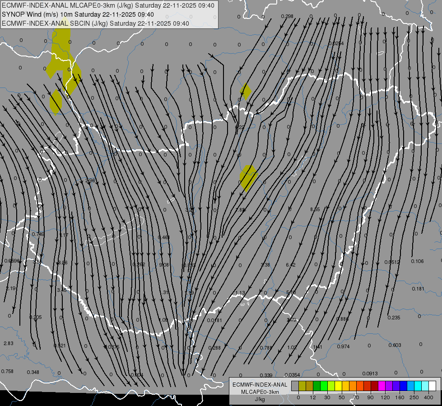
Task: Click the SBCIN title line
Action: pyautogui.click(x=95, y=23)
